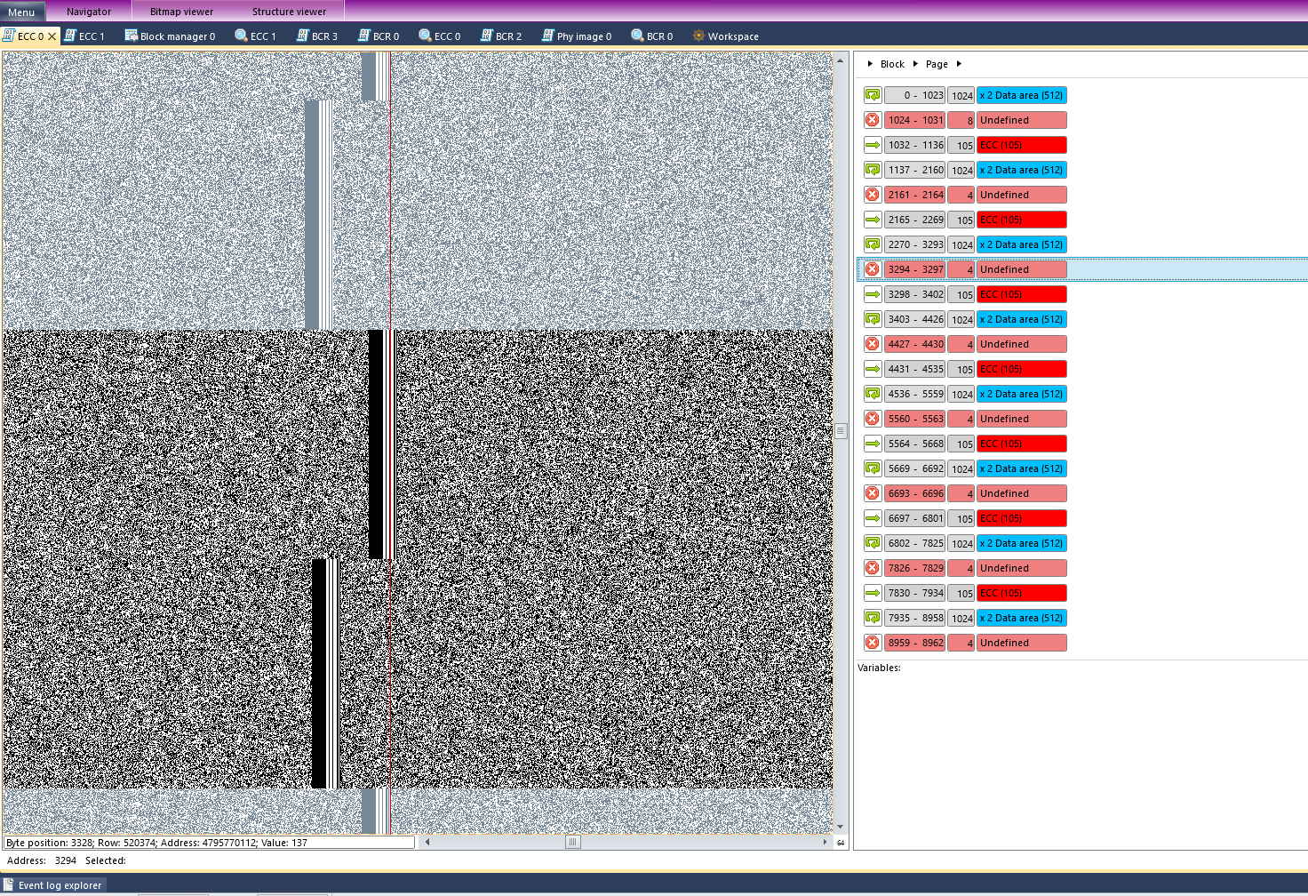1308x896 pixels.
Task: Close the ECC 0 tab
Action: pos(52,36)
